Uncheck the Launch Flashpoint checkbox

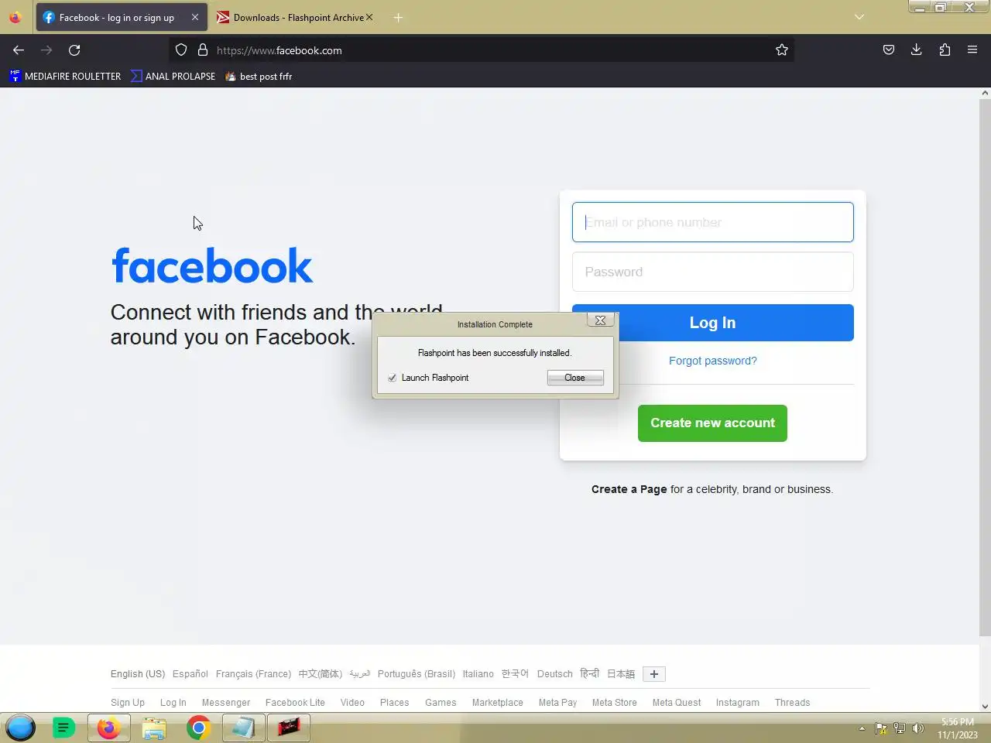[393, 378]
